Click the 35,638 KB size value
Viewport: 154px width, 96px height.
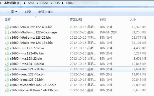[x=139, y=90]
